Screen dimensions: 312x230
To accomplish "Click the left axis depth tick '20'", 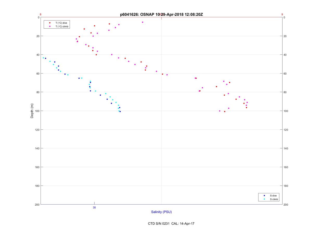I will tap(38, 36).
